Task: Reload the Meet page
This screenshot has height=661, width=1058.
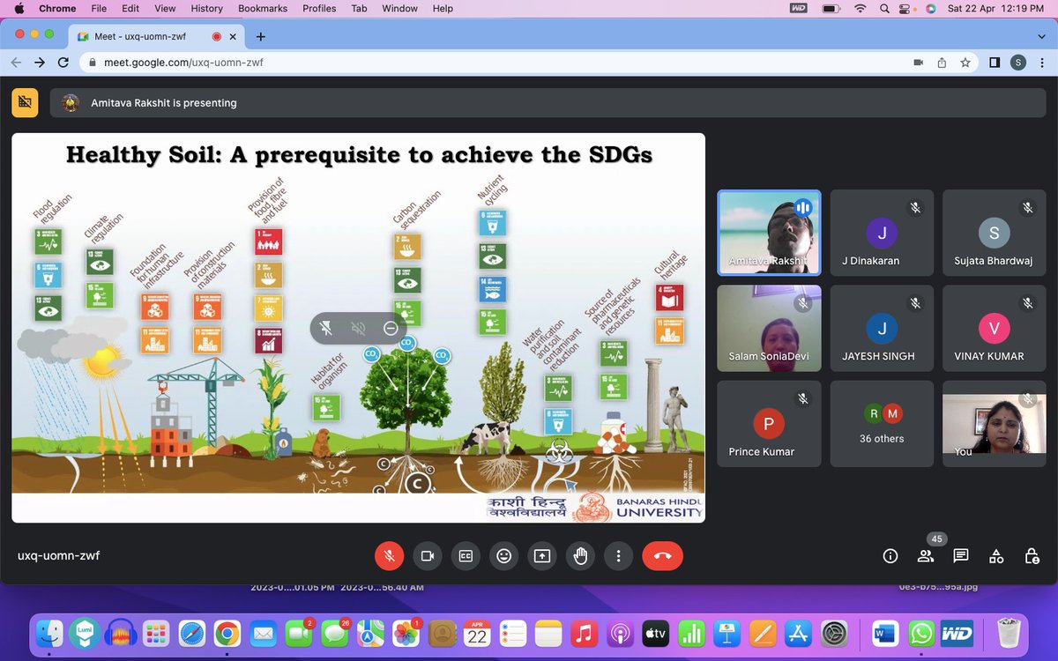Action: 63,63
